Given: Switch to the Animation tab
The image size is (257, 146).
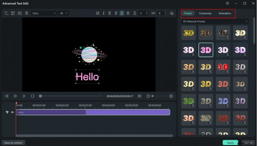Looking at the screenshot, I should (225, 13).
